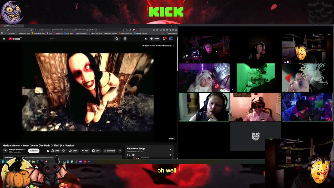Image resolution: width=334 pixels, height=188 pixels.
Task: Open the 200 Best Horror Movies bookmark
Action: (125, 33)
